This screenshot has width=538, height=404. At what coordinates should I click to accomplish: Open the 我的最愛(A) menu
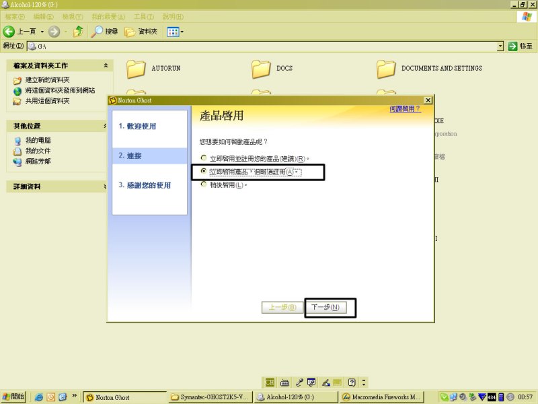coord(108,16)
